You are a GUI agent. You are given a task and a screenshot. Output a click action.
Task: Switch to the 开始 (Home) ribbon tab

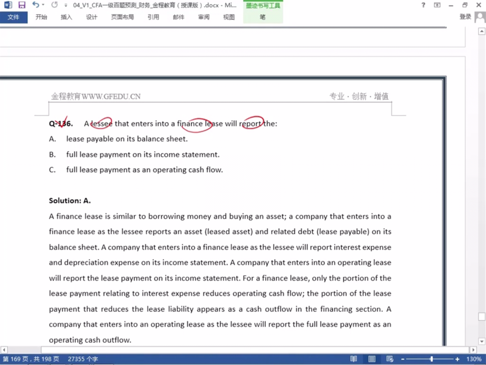[41, 17]
